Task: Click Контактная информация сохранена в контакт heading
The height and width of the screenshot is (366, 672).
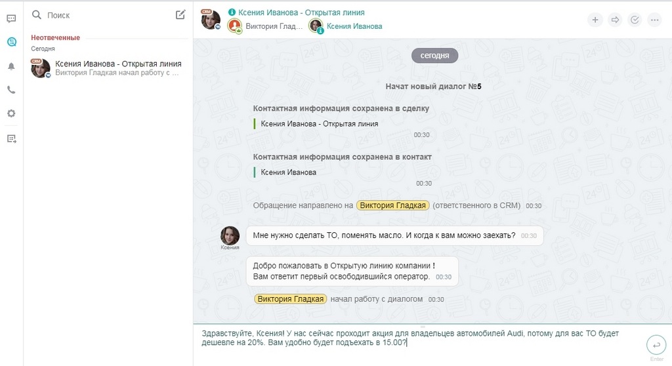Action: [x=342, y=157]
